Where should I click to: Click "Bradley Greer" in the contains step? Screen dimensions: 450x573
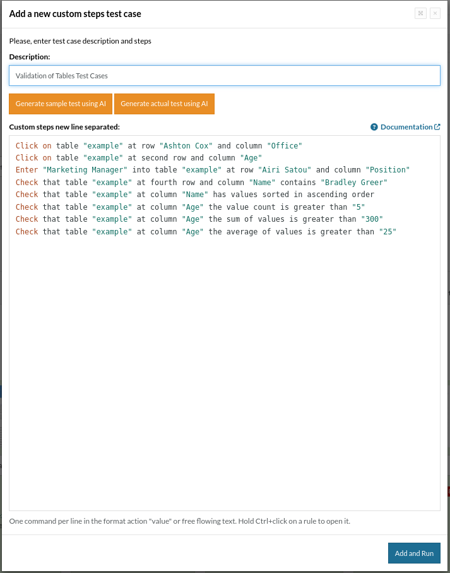354,183
